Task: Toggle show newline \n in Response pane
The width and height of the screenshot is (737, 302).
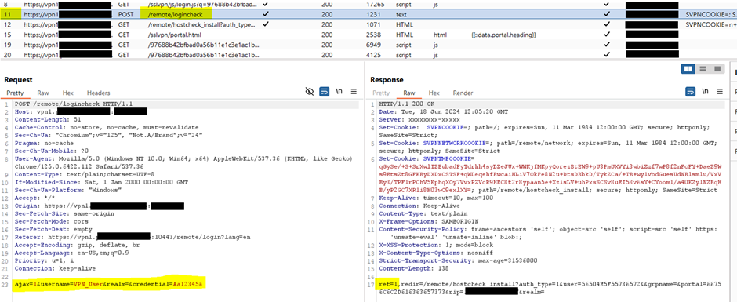Action: [705, 91]
